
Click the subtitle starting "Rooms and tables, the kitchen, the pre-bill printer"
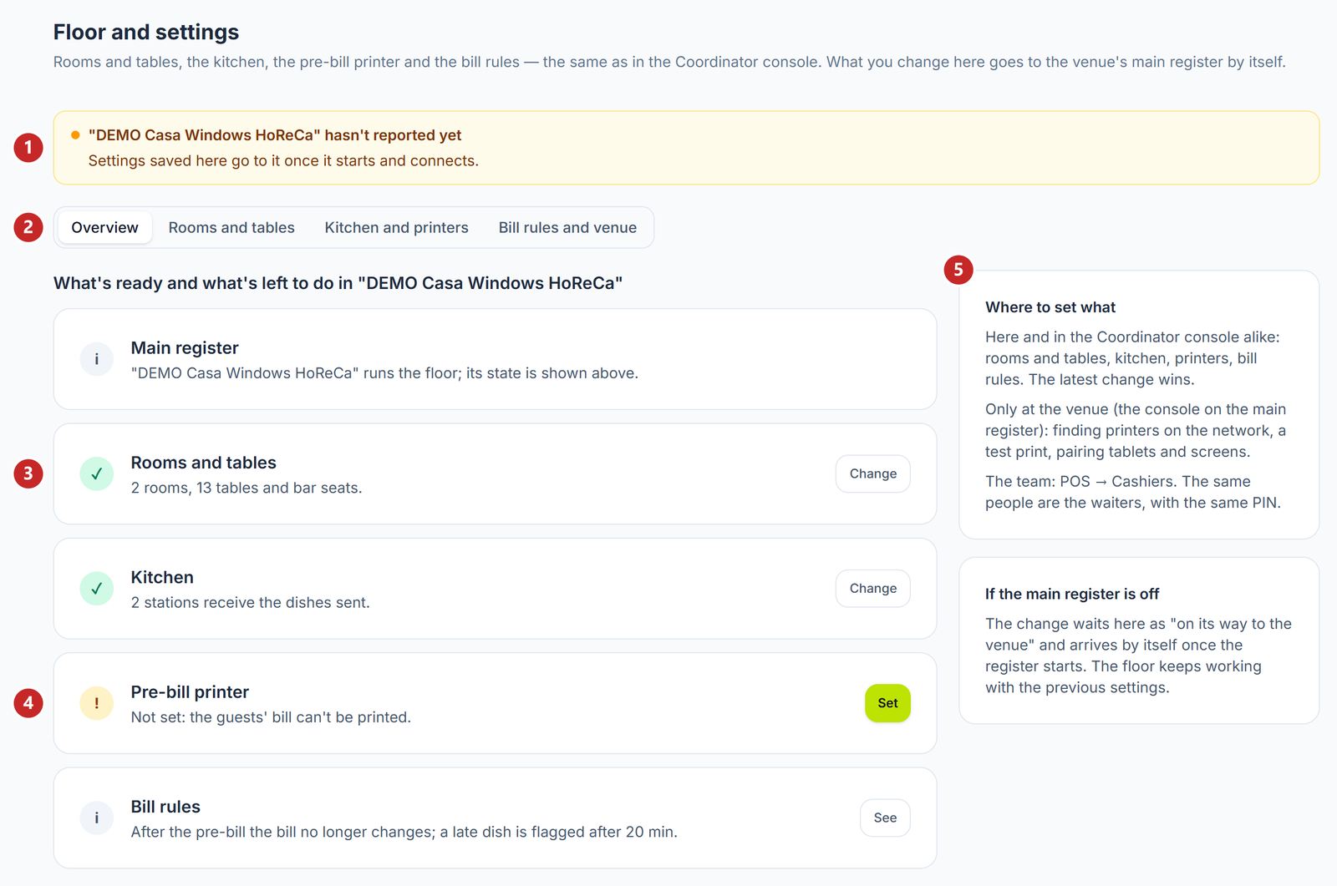coord(669,62)
